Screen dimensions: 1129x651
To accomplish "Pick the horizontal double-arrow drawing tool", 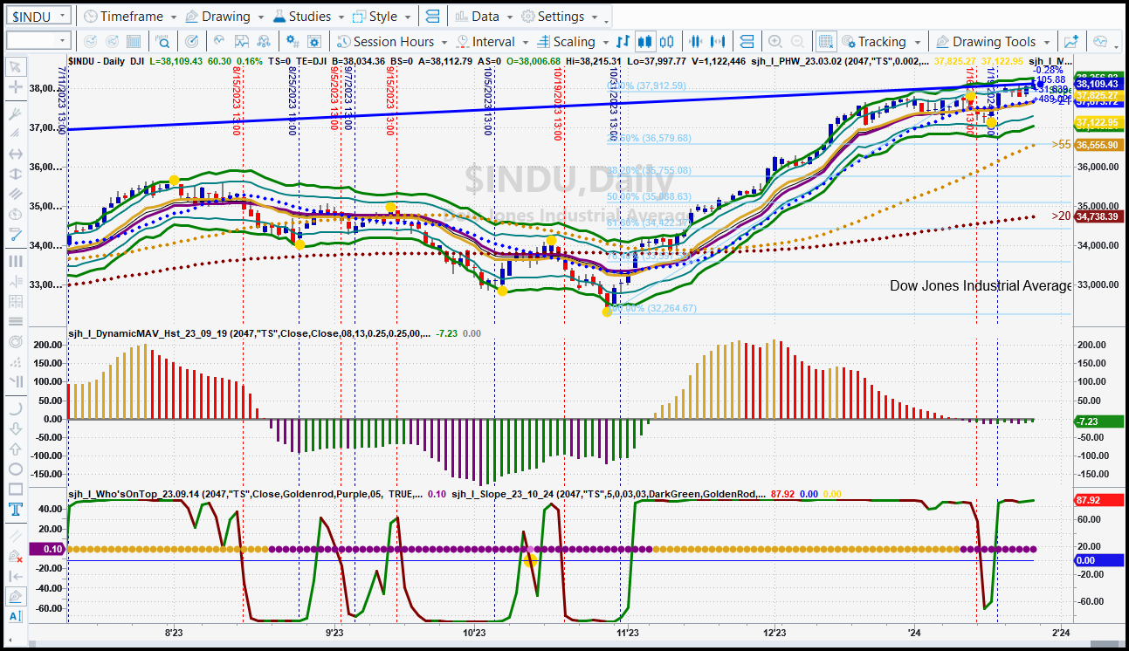I will tap(15, 154).
